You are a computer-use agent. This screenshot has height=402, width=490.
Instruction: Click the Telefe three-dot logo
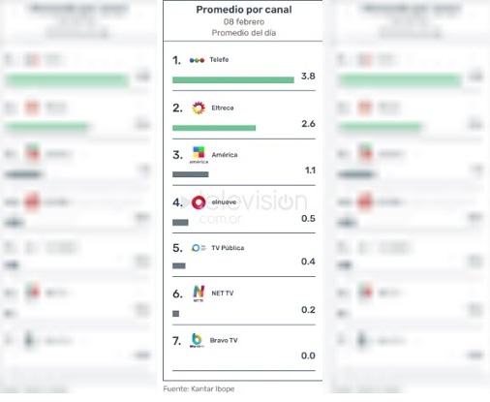[197, 60]
